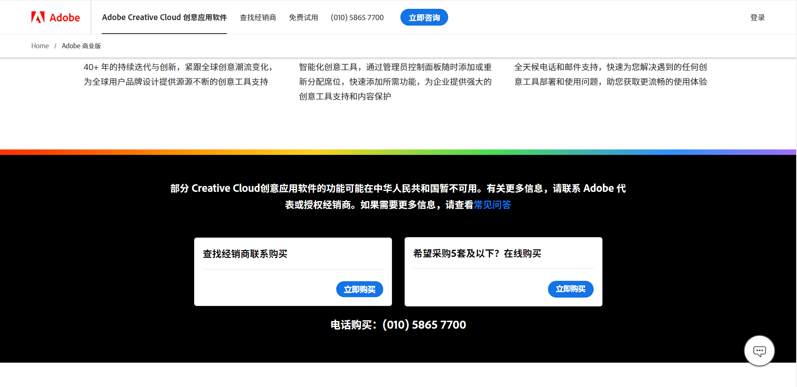
Task: Open the chat bubble support icon
Action: [759, 351]
